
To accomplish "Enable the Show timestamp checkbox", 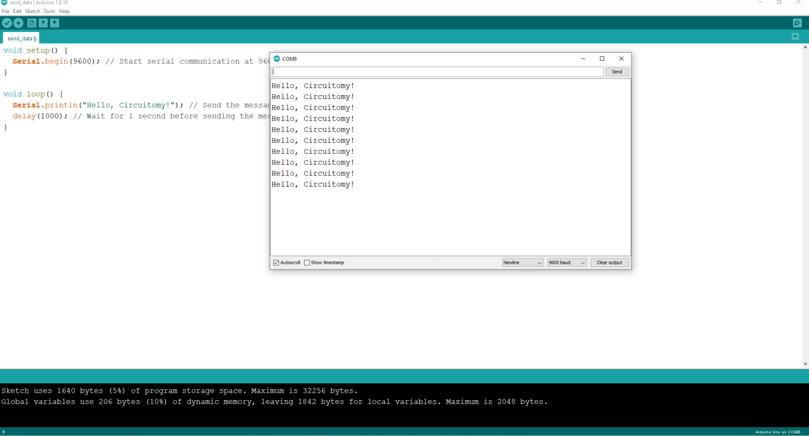I will pyautogui.click(x=307, y=262).
